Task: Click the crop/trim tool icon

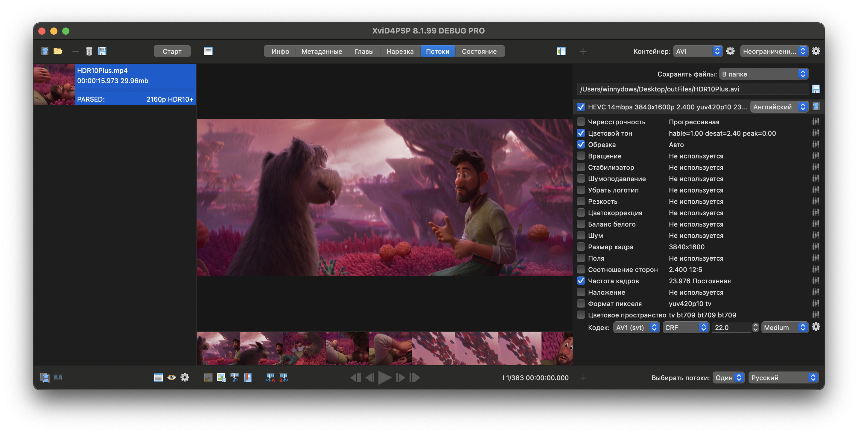Action: [x=234, y=378]
